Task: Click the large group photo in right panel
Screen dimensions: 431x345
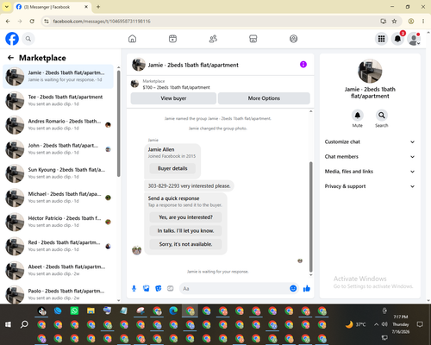Action: [370, 71]
